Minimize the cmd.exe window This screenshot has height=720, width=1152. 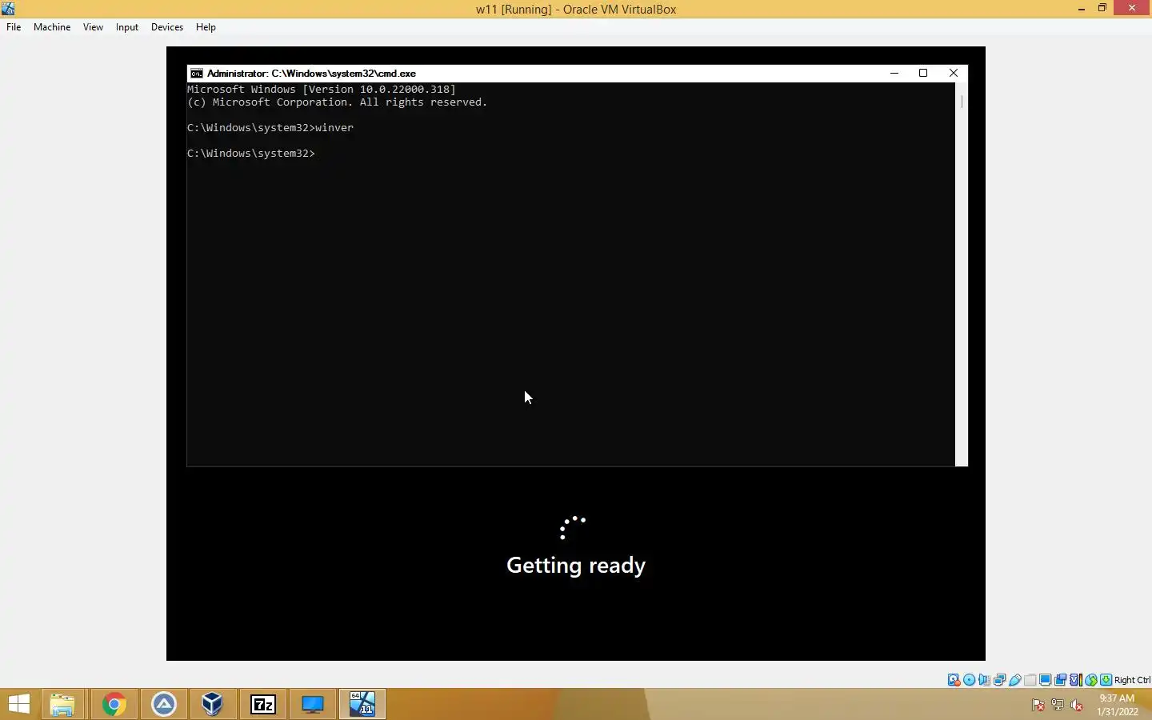[894, 73]
